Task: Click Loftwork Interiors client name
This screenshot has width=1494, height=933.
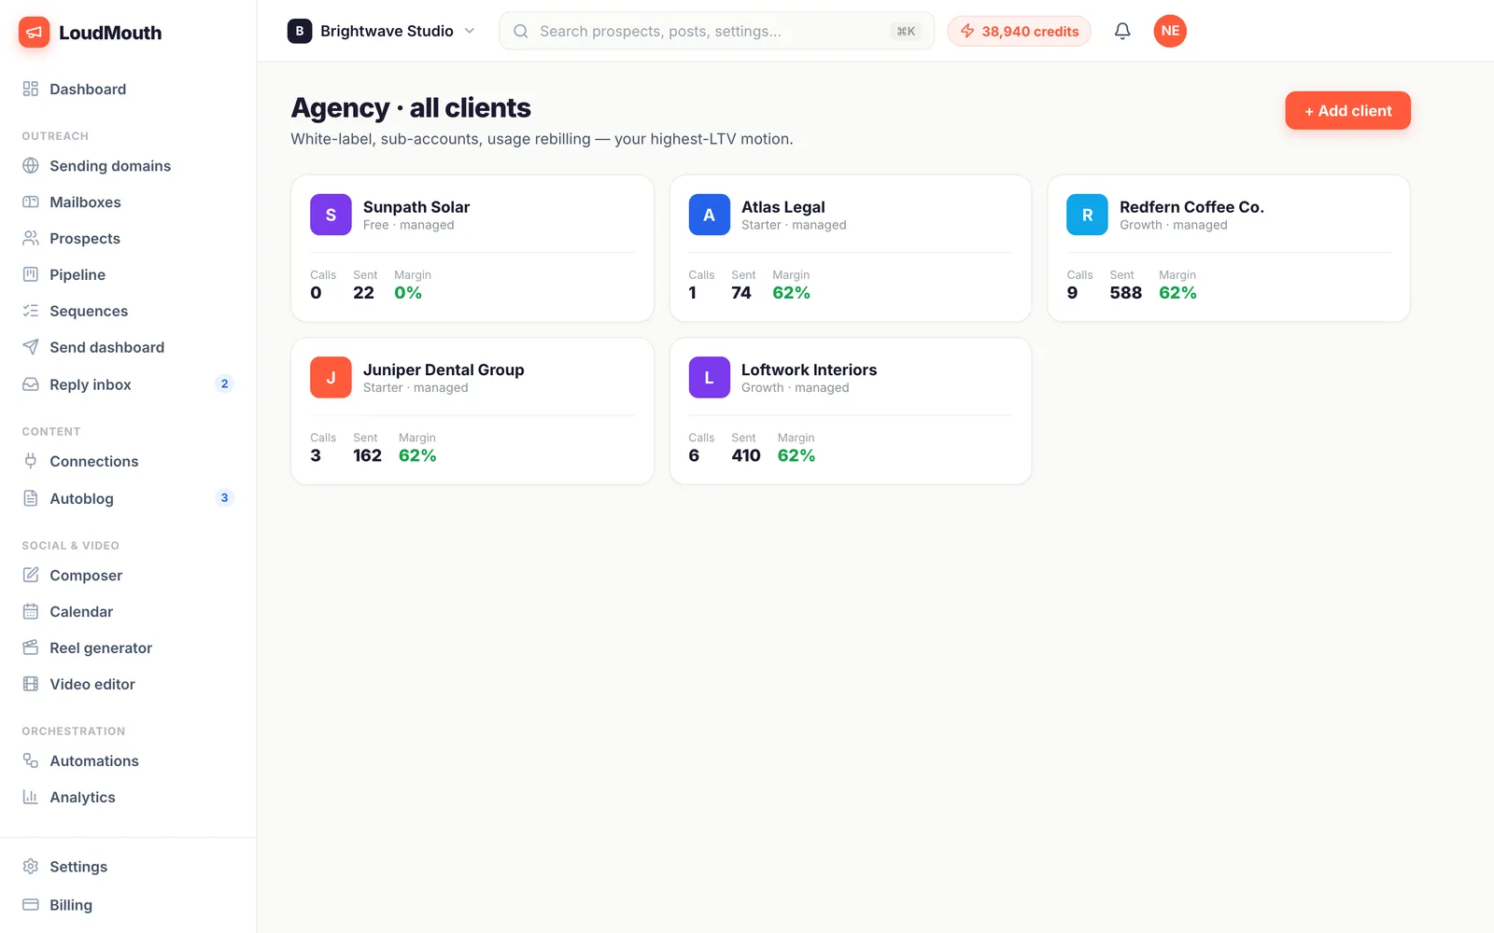Action: (x=809, y=369)
